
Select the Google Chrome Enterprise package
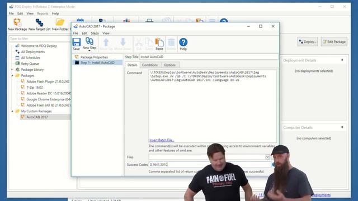(49, 99)
